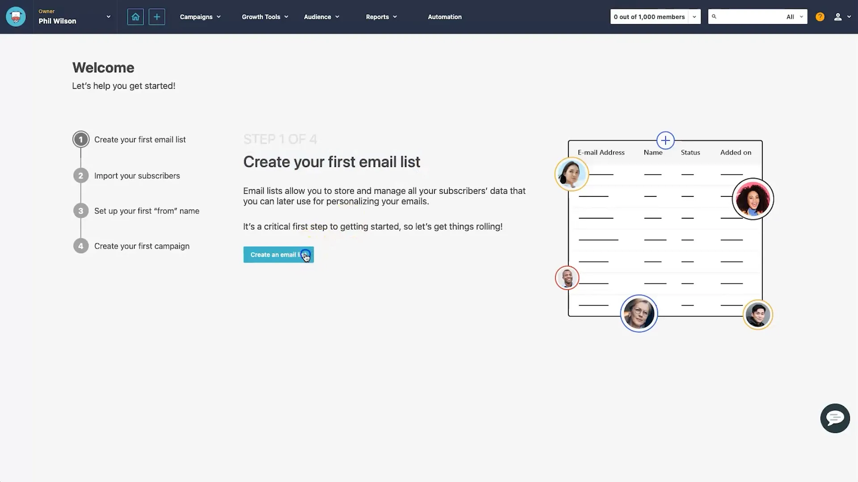Select step 2 Import your subscribers
Image resolution: width=858 pixels, height=482 pixels.
[x=137, y=175]
